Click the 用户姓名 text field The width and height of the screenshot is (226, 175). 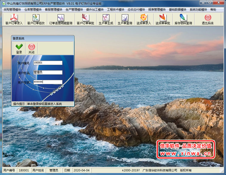click(x=48, y=72)
